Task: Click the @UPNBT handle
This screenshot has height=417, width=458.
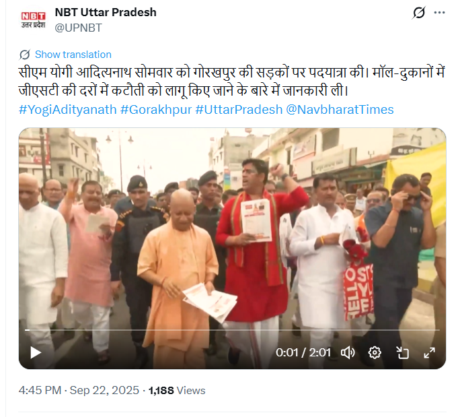Action: 78,28
